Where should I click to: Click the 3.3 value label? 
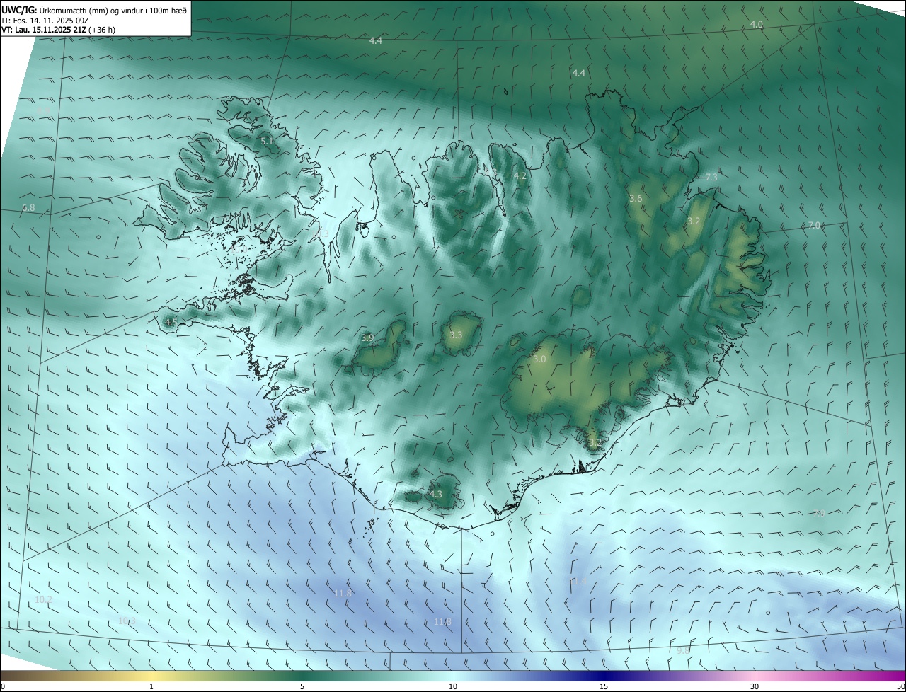tap(456, 335)
